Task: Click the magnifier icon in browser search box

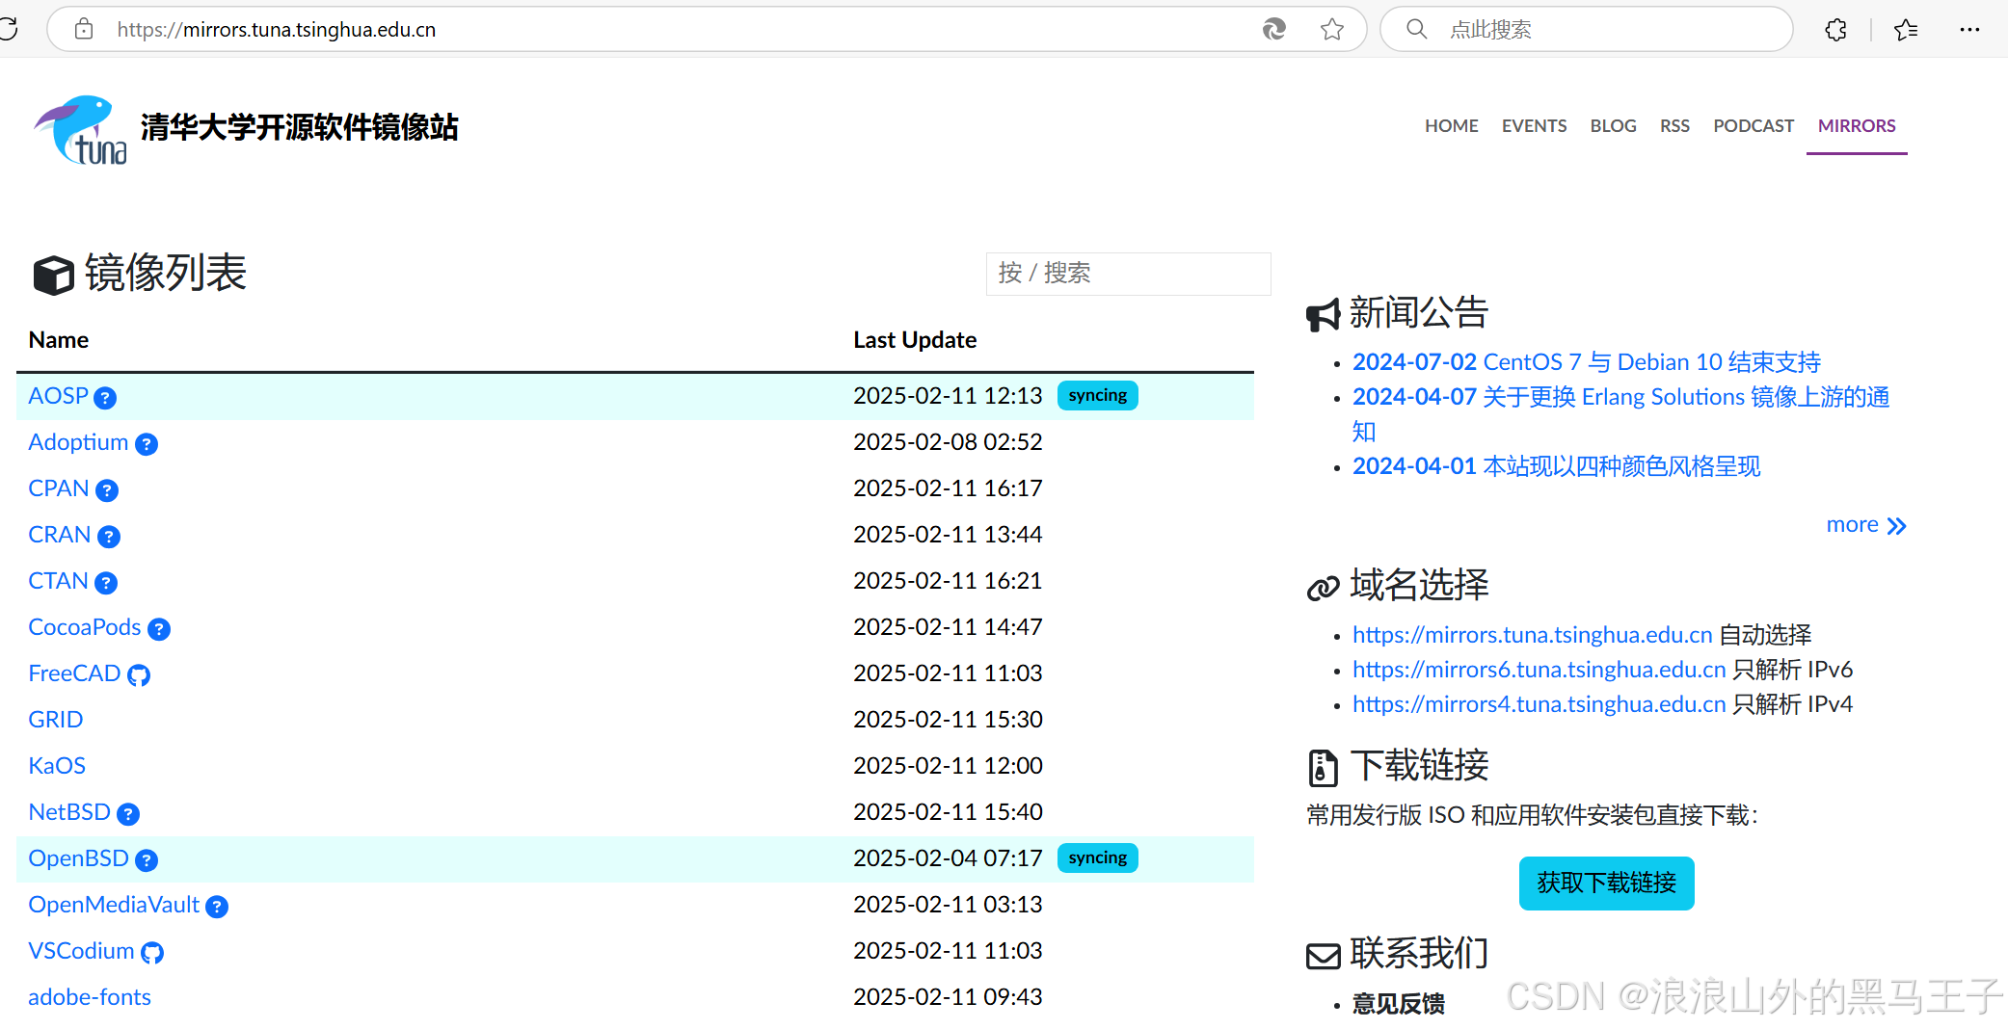Action: [x=1416, y=29]
